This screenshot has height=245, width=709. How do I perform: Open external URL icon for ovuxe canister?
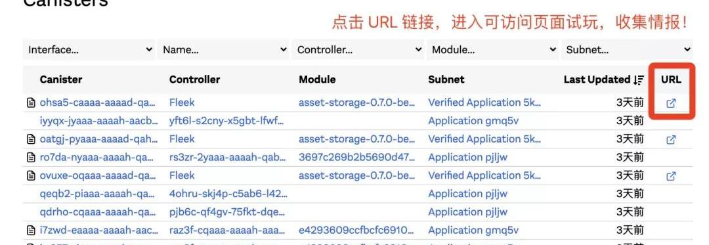click(x=671, y=176)
